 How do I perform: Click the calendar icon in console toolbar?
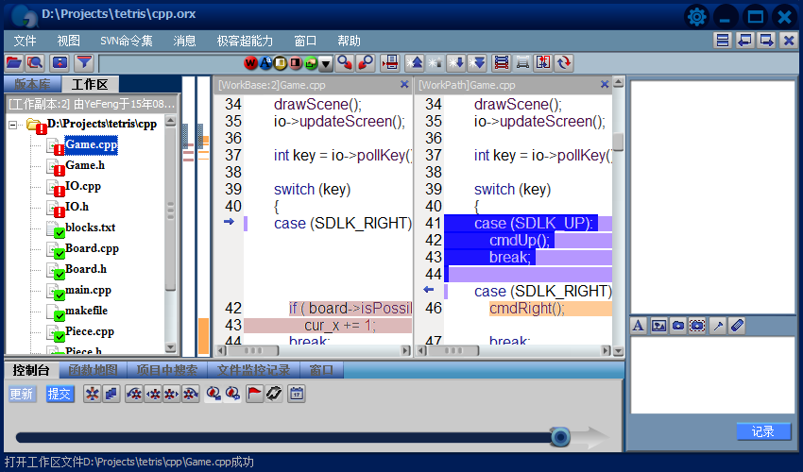pyautogui.click(x=297, y=394)
